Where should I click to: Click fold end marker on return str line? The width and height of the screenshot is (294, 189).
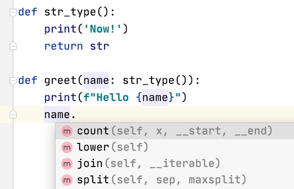pyautogui.click(x=13, y=46)
